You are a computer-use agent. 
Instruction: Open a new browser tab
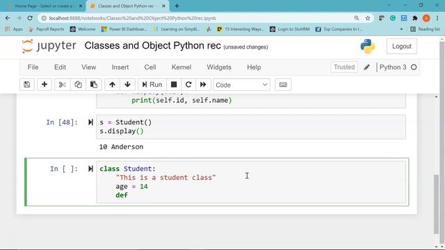pyautogui.click(x=177, y=6)
